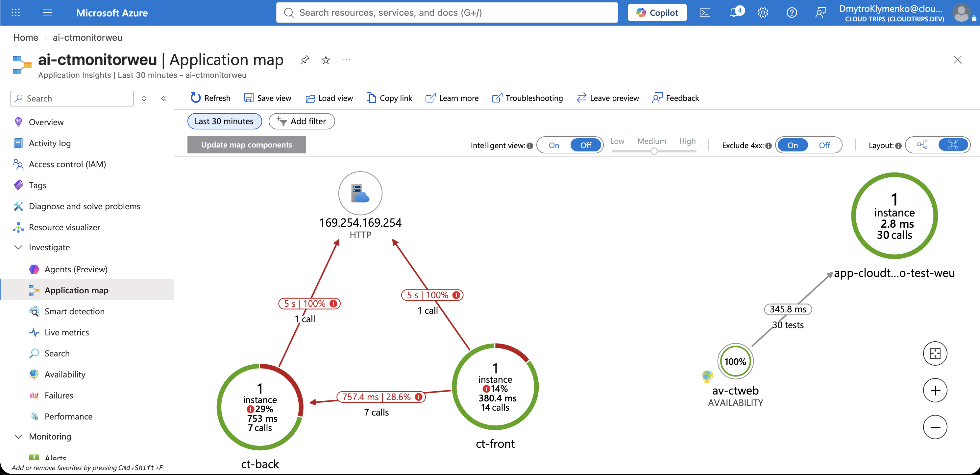This screenshot has height=475, width=980.
Task: Open the help question mark menu
Action: [792, 12]
